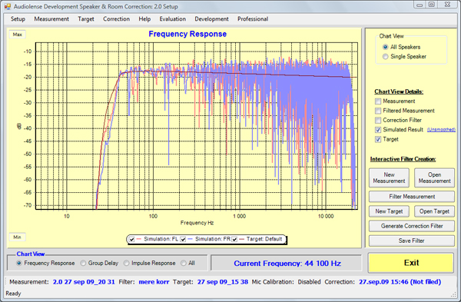
Task: Enable the Measurement checkbox
Action: [378, 101]
